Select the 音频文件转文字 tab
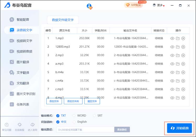 coord(63,20)
